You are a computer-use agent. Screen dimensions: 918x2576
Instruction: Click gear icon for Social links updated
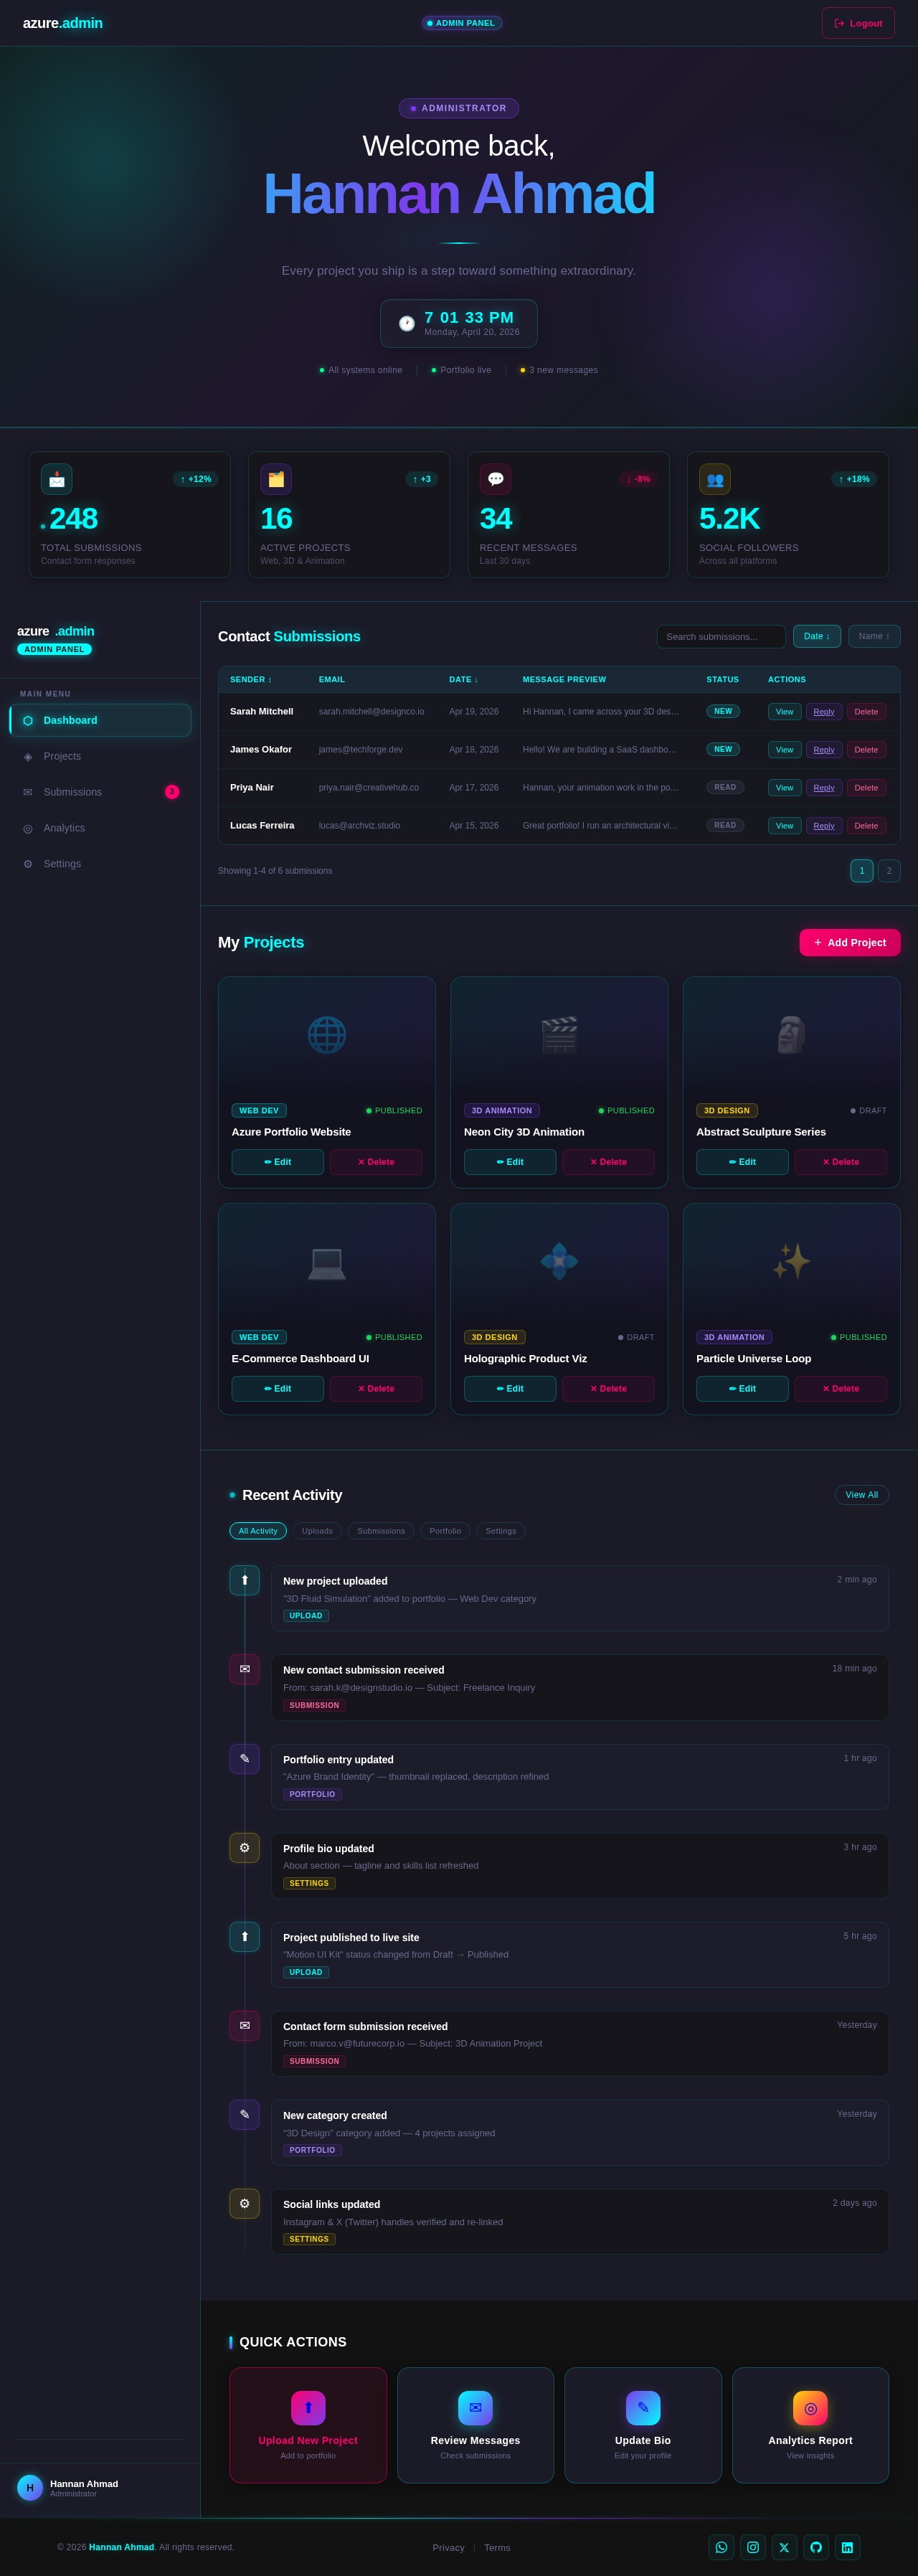point(244,2204)
